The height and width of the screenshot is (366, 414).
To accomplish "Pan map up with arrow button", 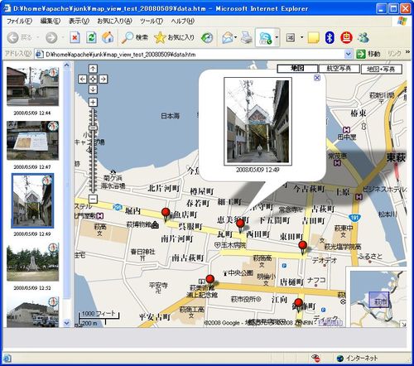I will 93,69.
